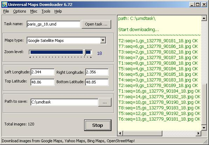The height and width of the screenshot is (145, 209).
Task: Click the Right Longitude field
Action: [97, 72]
